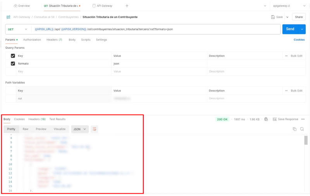The image size is (310, 196).
Task: Copy the response body icon
Action: coord(294,130)
